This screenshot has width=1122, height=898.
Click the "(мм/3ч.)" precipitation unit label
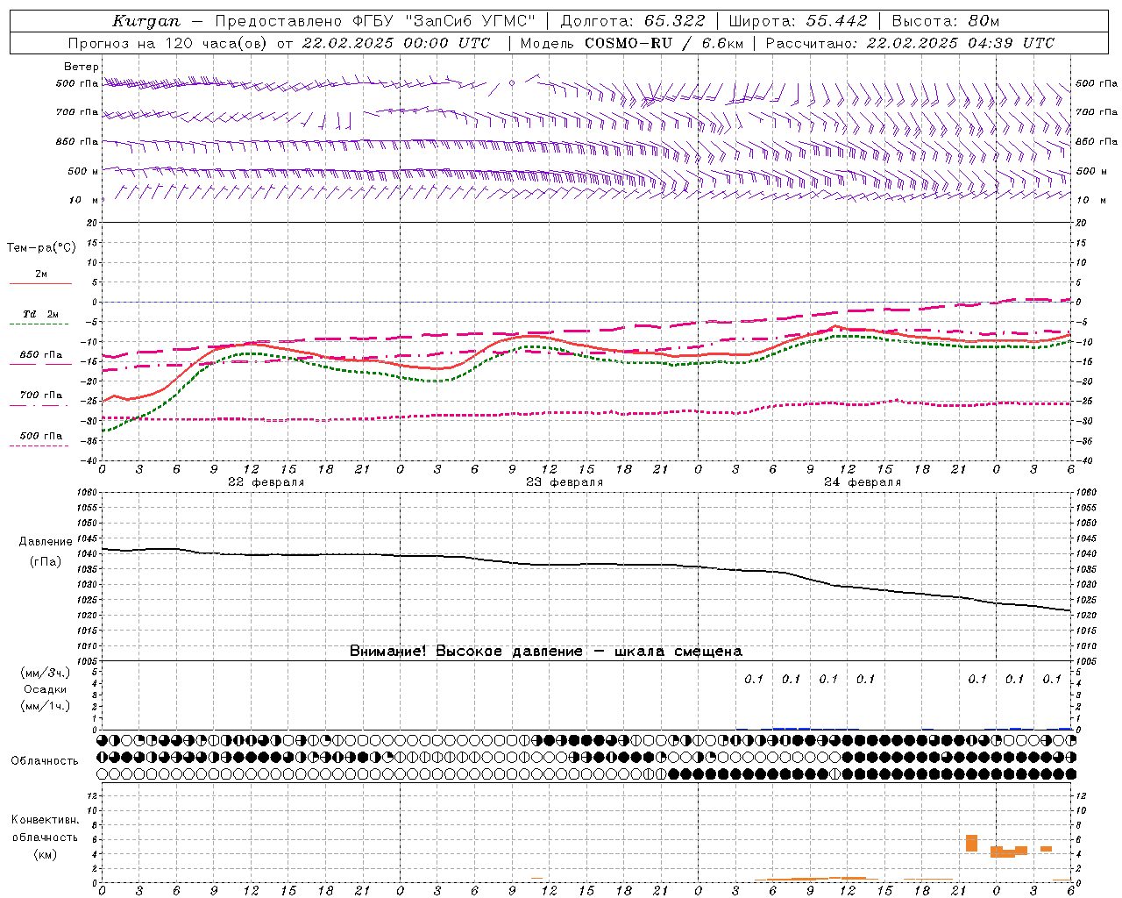(46, 673)
